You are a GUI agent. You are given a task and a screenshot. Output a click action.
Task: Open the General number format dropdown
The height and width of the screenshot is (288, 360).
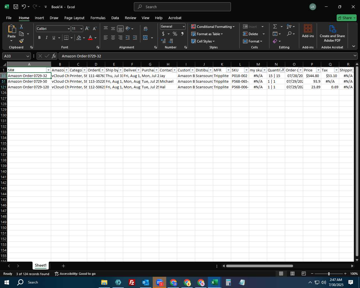184,26
